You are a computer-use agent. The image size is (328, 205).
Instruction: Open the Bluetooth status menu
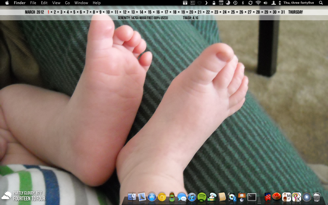point(243,3)
